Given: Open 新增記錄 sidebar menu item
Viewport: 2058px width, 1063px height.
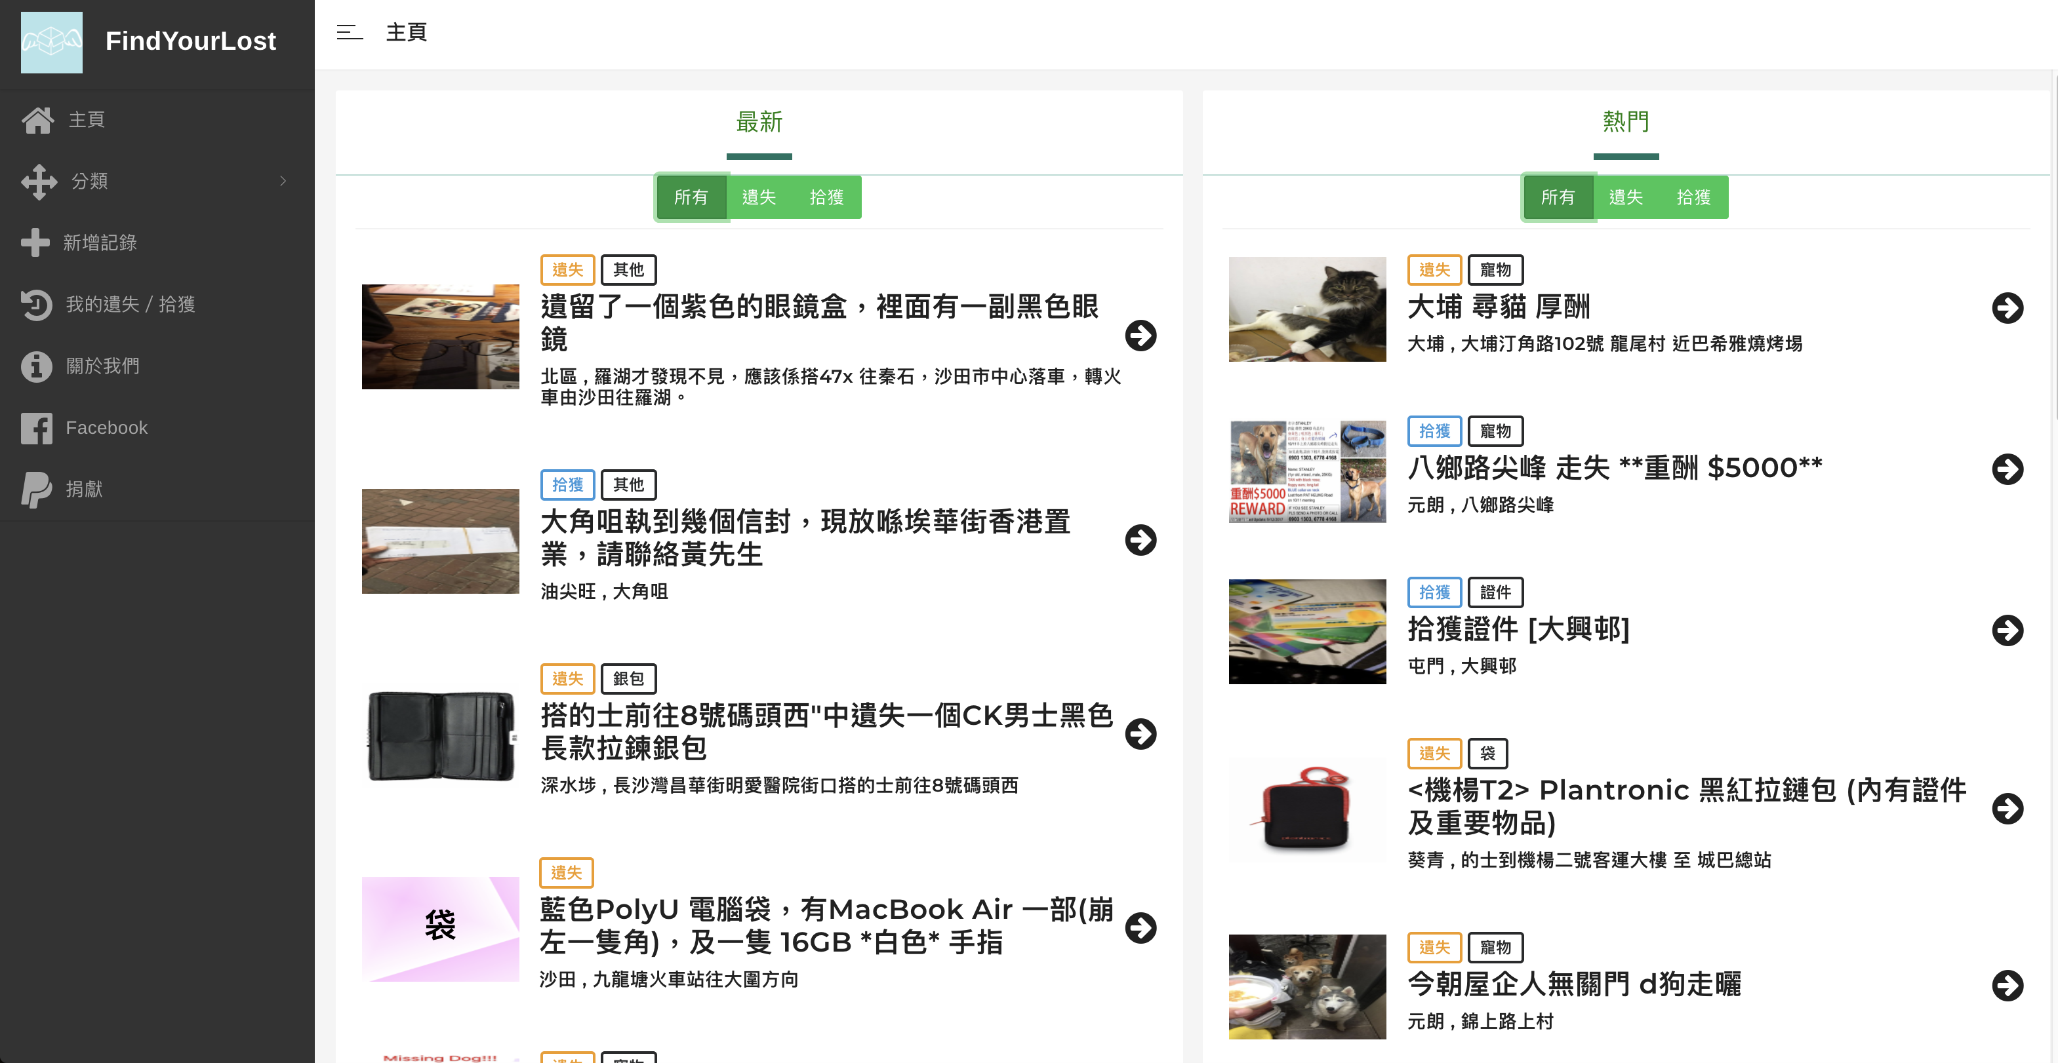Looking at the screenshot, I should [x=157, y=242].
